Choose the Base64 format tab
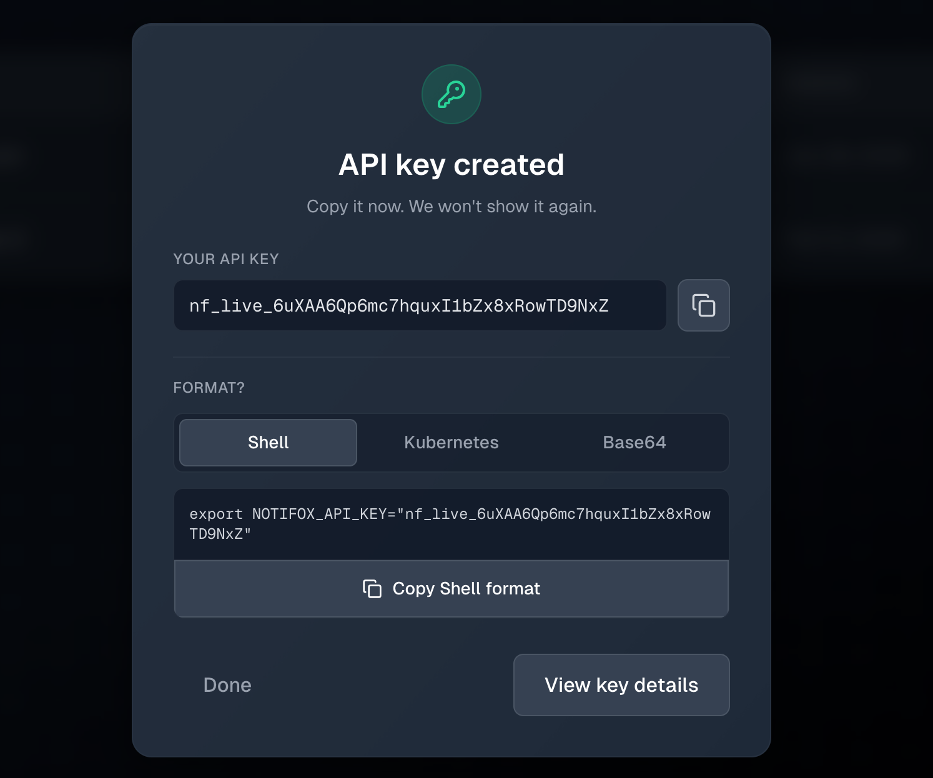 (x=634, y=443)
